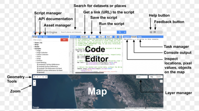
Task: Open the Console tab
Action: click(134, 37)
